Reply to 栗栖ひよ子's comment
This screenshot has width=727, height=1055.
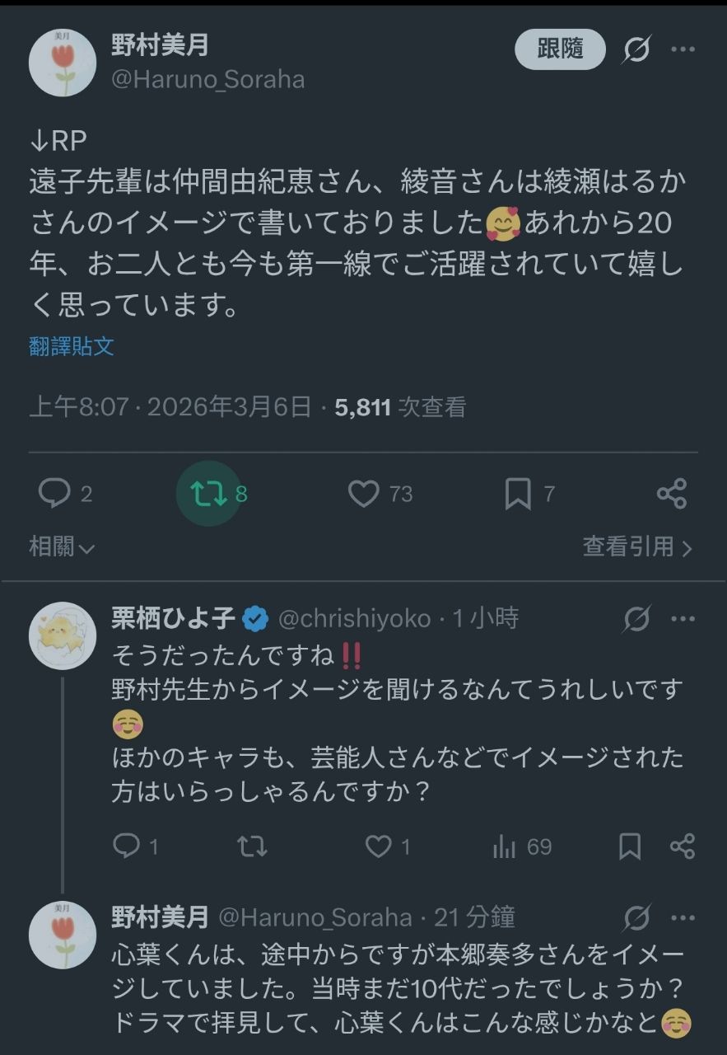point(126,846)
